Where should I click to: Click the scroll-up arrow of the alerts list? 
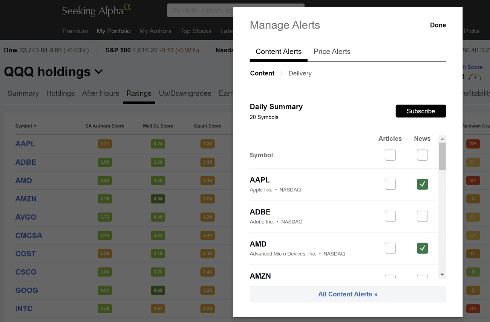(x=443, y=138)
